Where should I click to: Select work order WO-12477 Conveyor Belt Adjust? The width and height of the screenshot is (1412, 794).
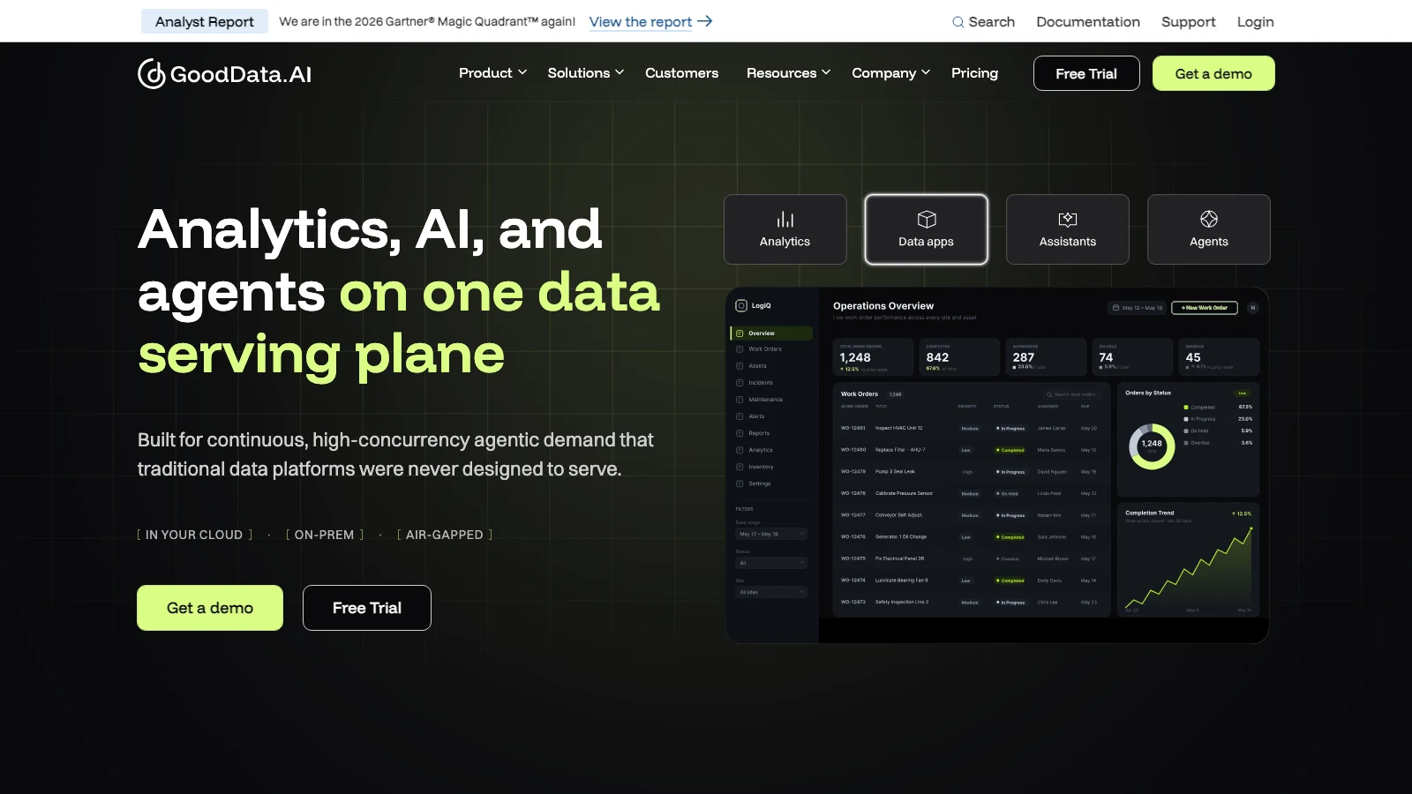[x=971, y=515]
